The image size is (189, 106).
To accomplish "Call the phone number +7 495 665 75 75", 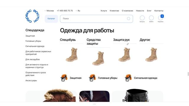I will click(65, 11).
